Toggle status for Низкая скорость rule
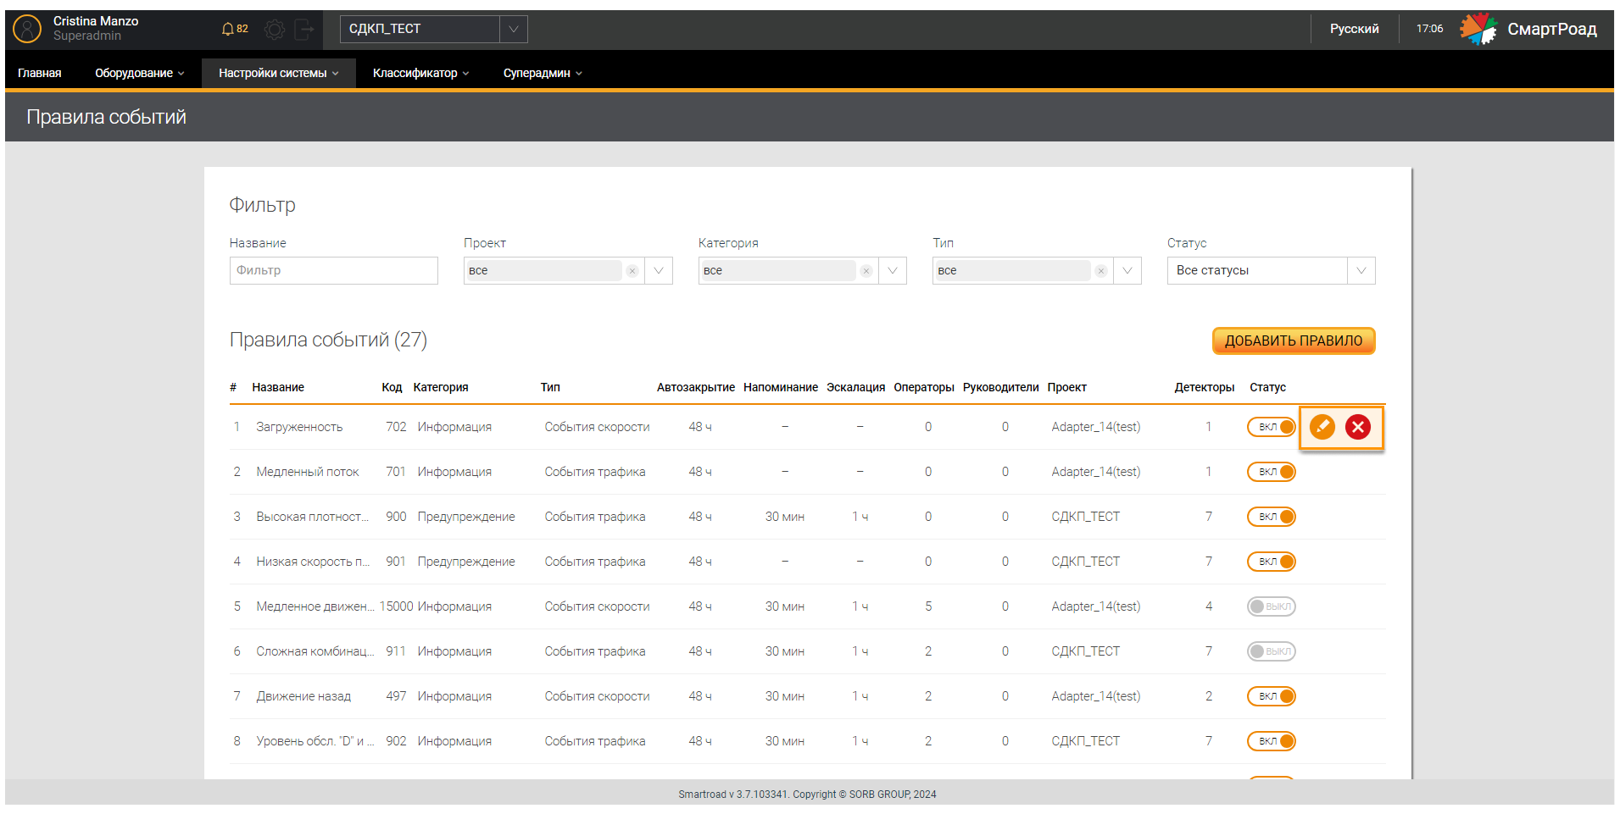 [x=1272, y=562]
